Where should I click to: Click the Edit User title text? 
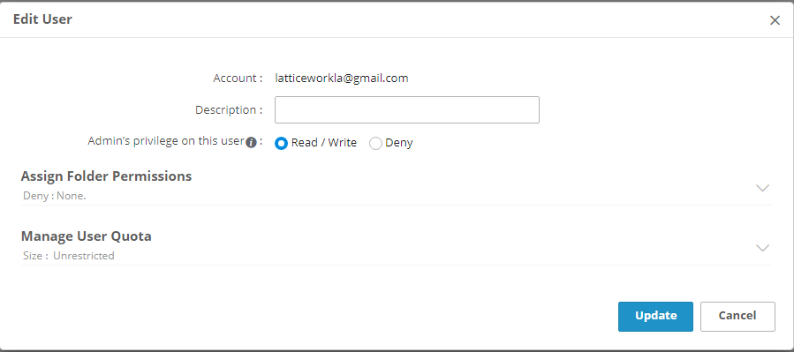tap(42, 19)
